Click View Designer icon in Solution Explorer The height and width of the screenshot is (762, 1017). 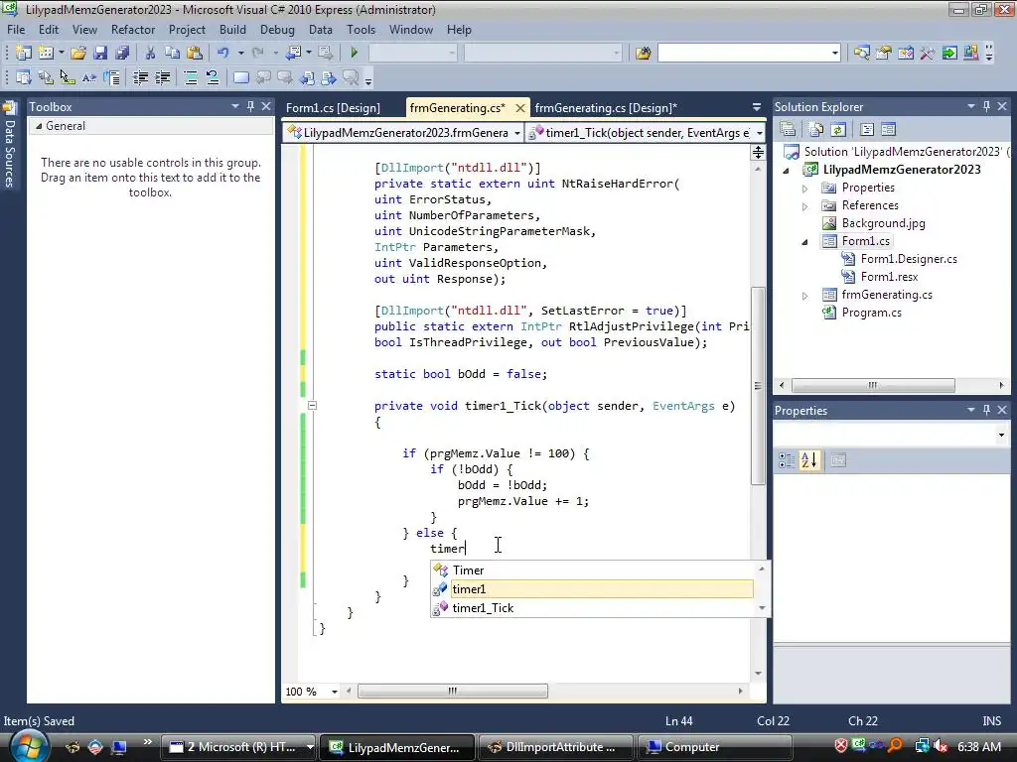[x=889, y=130]
